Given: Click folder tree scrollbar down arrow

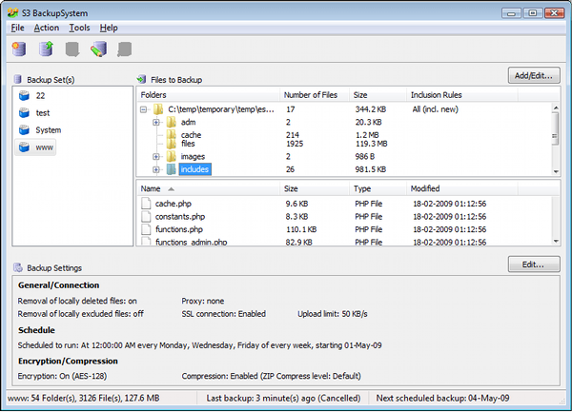Looking at the screenshot, I should click(x=556, y=171).
